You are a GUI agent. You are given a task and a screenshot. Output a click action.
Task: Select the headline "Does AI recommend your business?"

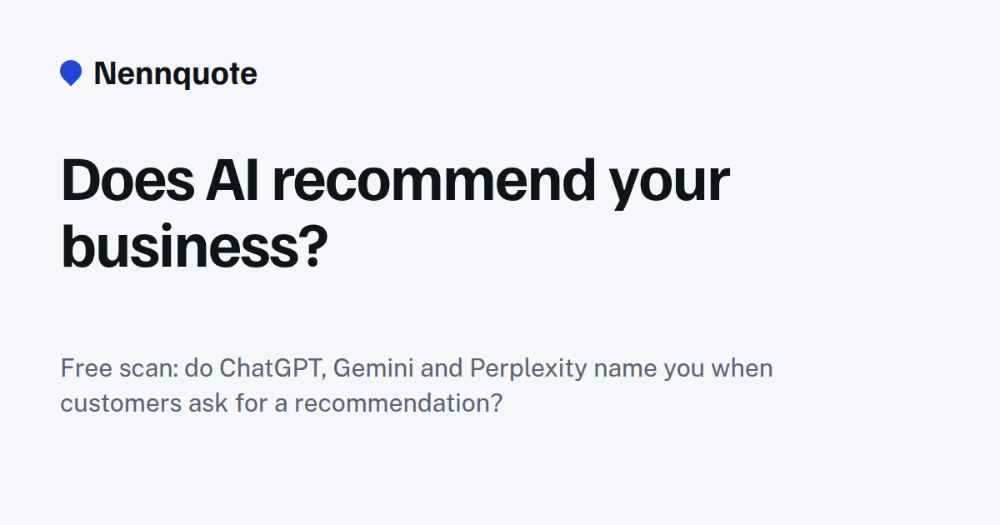click(395, 214)
